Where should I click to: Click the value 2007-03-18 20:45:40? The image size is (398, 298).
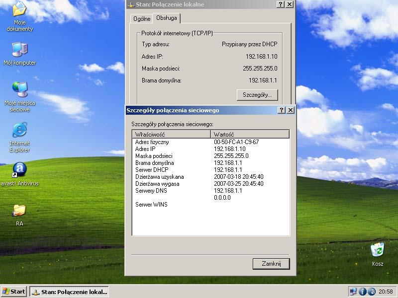click(239, 177)
